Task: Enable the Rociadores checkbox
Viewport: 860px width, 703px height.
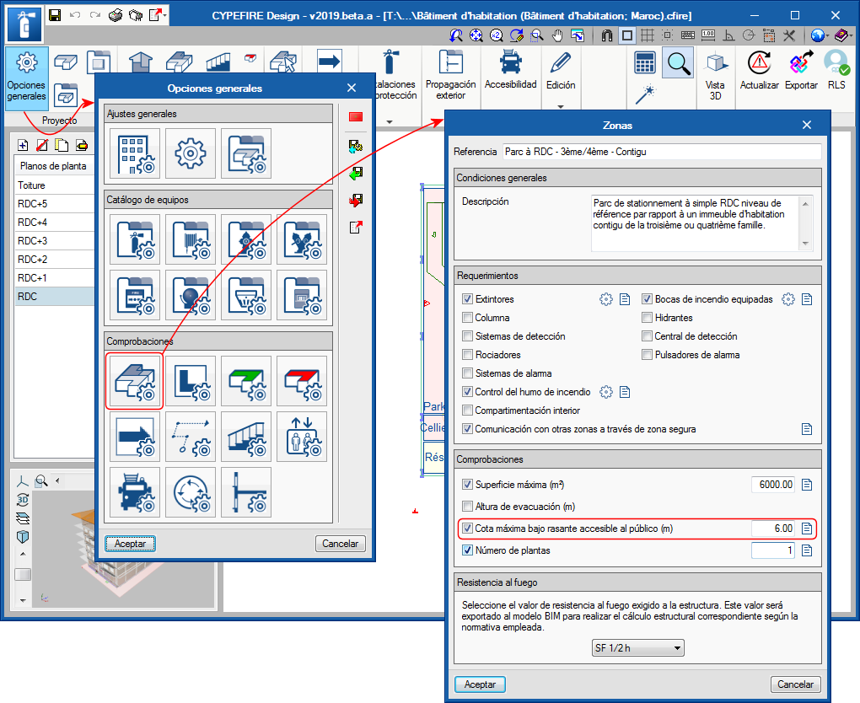Action: click(467, 356)
